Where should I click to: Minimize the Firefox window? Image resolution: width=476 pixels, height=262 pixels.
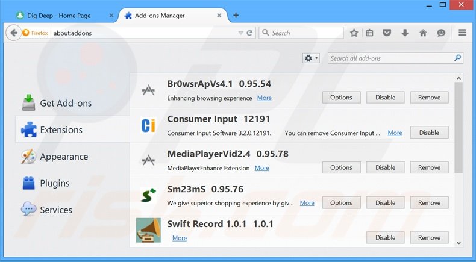tap(429, 5)
